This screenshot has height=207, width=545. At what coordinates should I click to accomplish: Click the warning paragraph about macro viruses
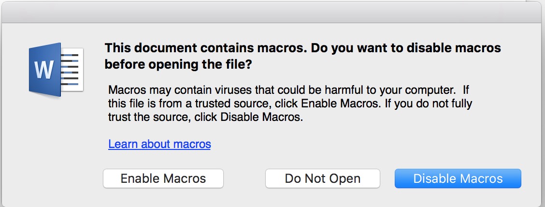coord(290,103)
